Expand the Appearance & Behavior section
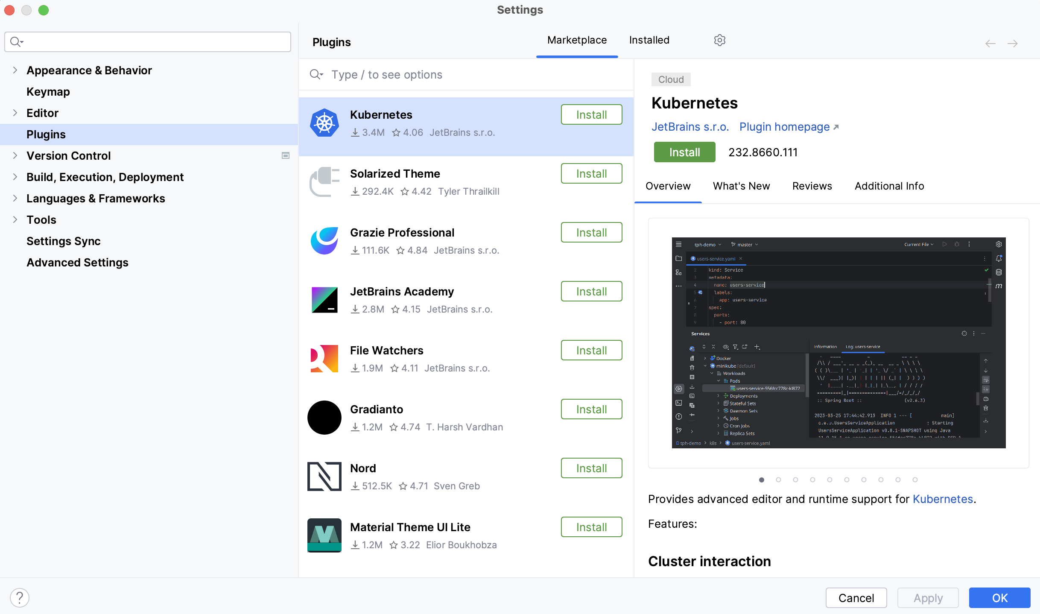1040x614 pixels. (x=15, y=70)
